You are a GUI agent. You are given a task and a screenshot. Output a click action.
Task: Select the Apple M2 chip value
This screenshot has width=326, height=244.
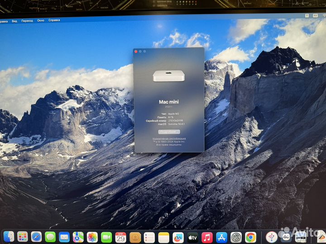click(173, 114)
